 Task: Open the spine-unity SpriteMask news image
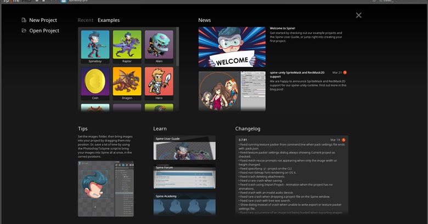(x=232, y=91)
